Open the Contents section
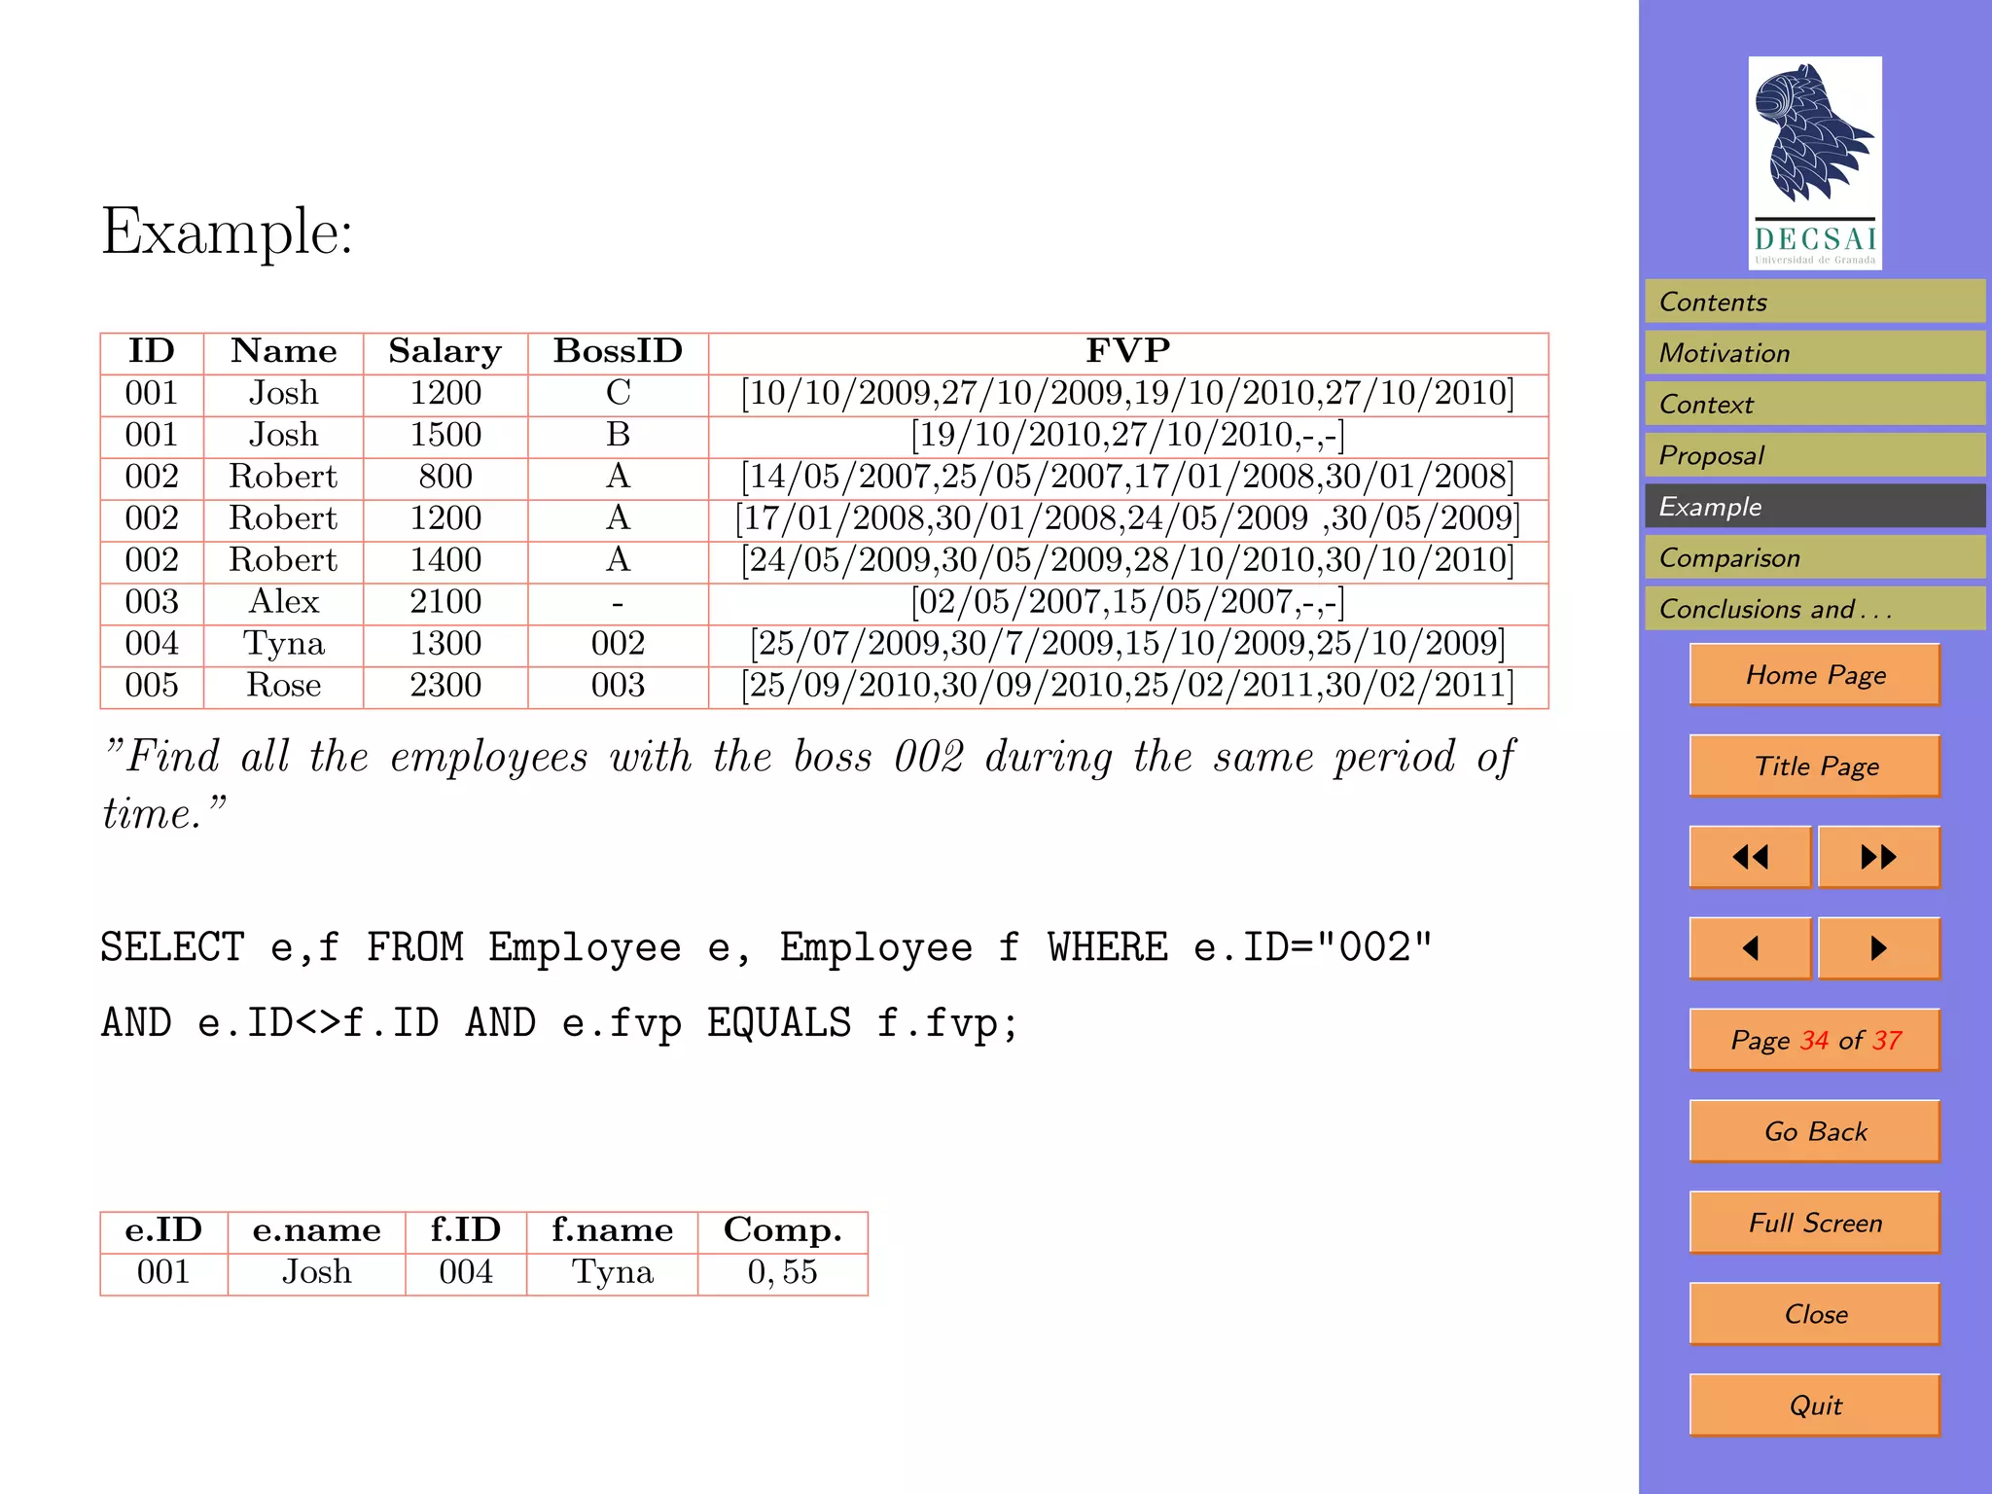The height and width of the screenshot is (1494, 1992). [1815, 302]
